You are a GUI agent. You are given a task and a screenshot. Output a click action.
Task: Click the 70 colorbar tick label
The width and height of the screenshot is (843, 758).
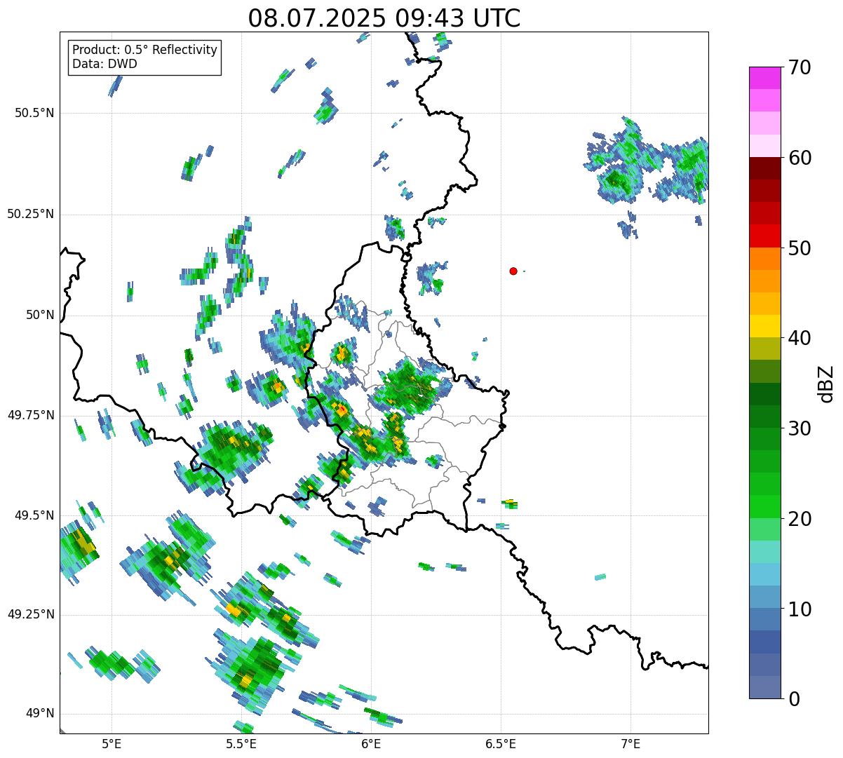(800, 67)
